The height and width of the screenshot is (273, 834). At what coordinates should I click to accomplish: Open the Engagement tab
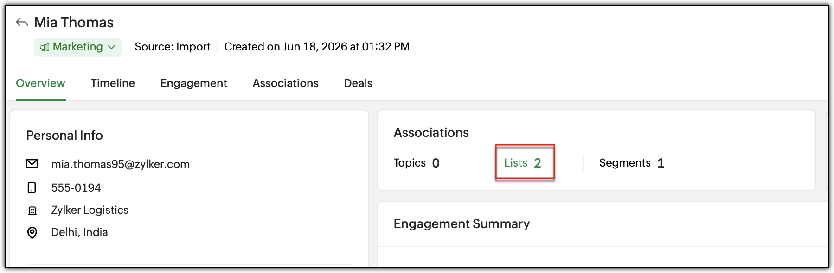point(193,83)
